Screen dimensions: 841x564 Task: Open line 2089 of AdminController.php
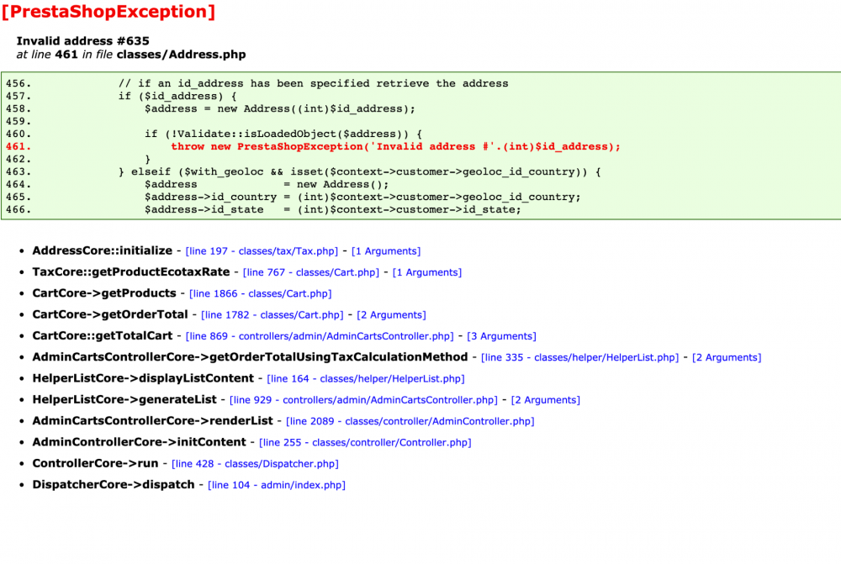pos(412,420)
